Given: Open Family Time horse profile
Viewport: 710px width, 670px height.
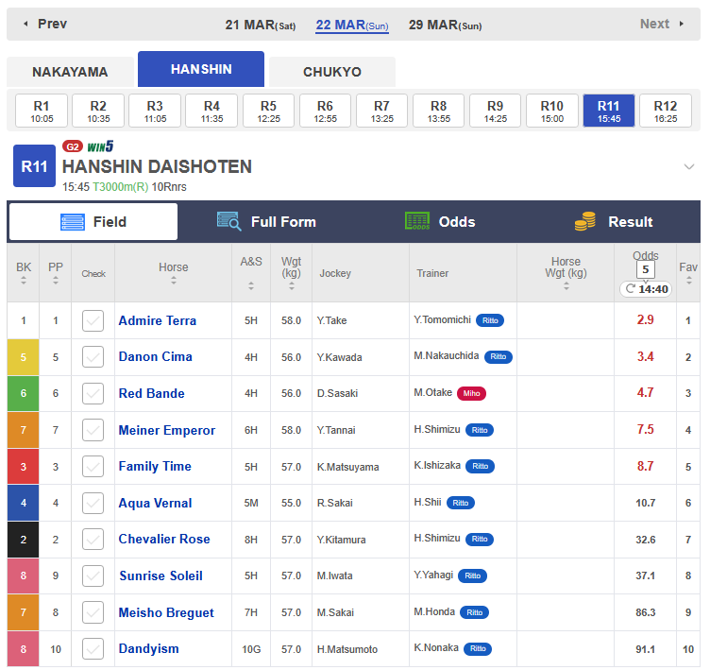Looking at the screenshot, I should click(x=155, y=467).
